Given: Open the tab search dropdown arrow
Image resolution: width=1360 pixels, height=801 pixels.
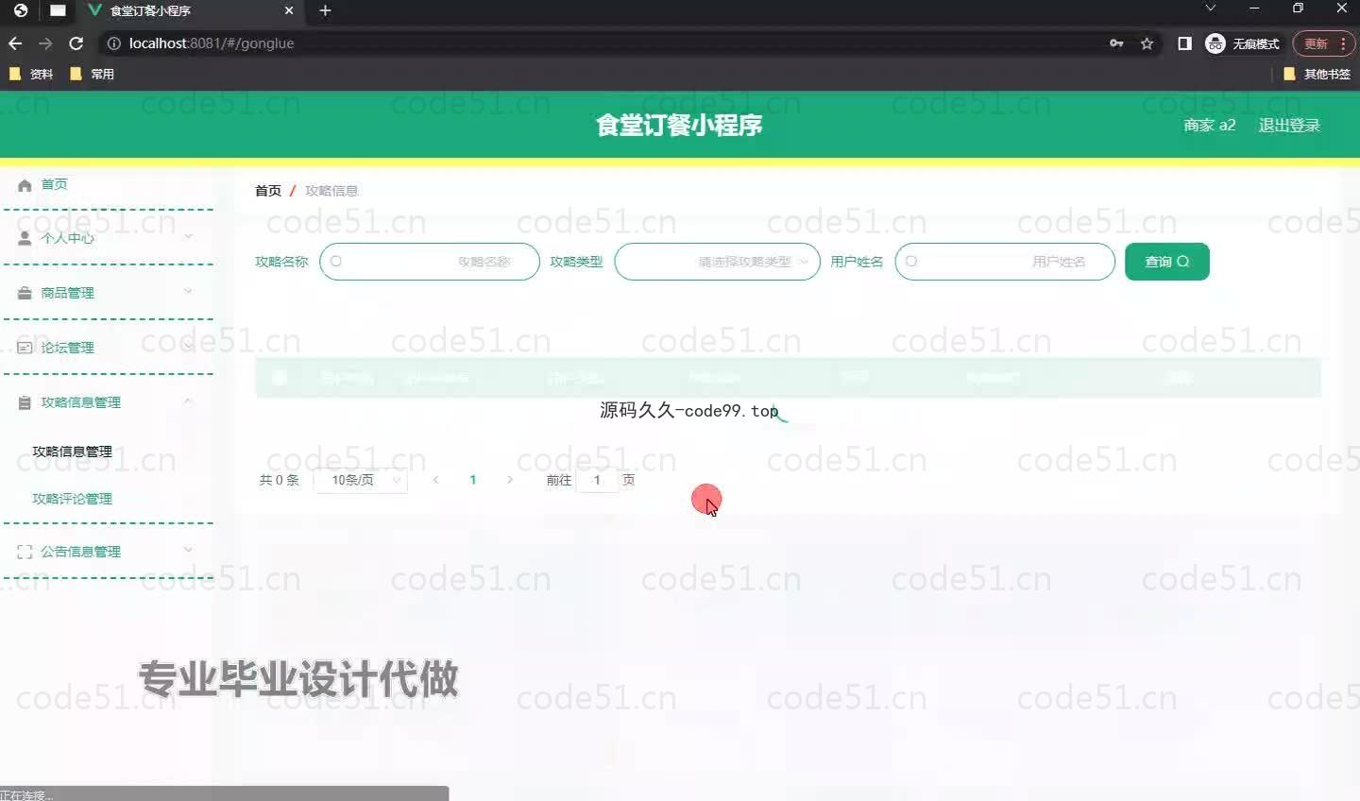Looking at the screenshot, I should coord(1210,9).
